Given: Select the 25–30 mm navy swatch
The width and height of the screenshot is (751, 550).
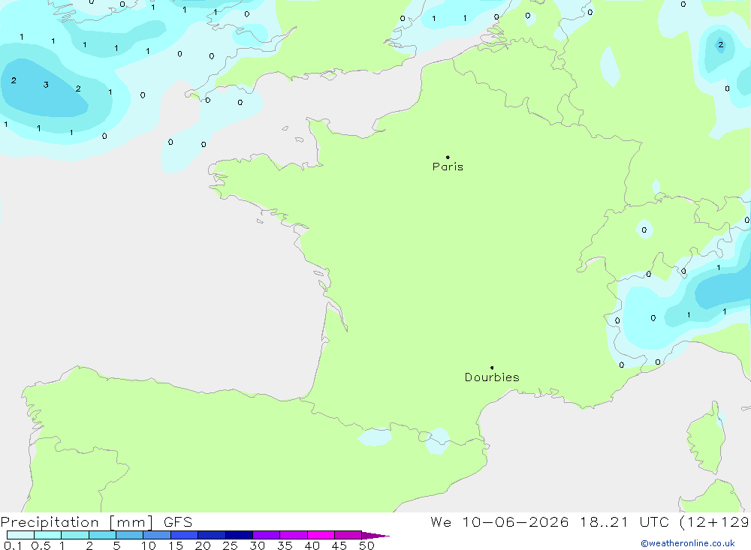Looking at the screenshot, I should [239, 535].
